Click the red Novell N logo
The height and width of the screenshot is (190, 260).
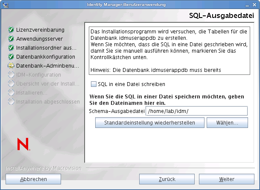point(23,144)
